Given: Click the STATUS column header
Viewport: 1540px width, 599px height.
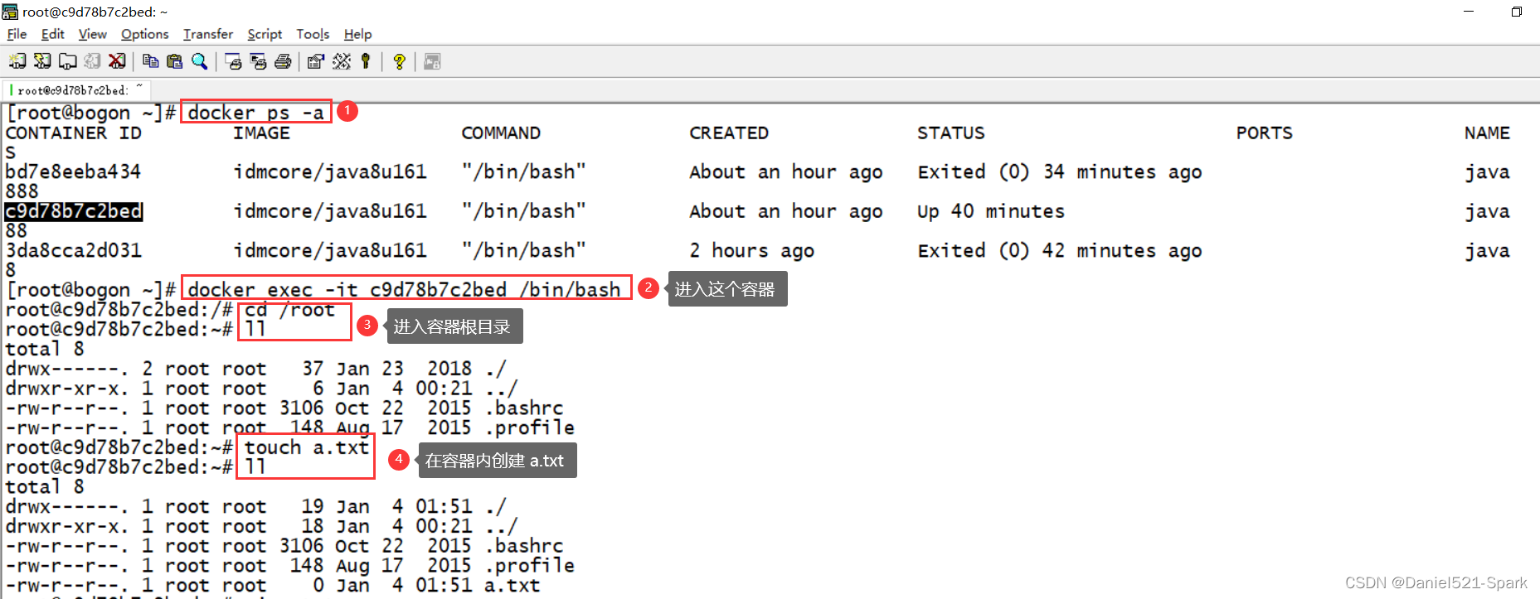Looking at the screenshot, I should [951, 133].
